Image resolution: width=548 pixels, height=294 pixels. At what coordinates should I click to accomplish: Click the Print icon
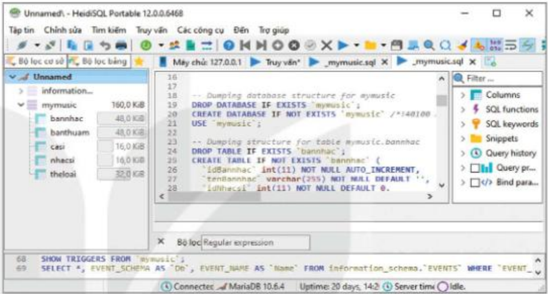click(121, 45)
